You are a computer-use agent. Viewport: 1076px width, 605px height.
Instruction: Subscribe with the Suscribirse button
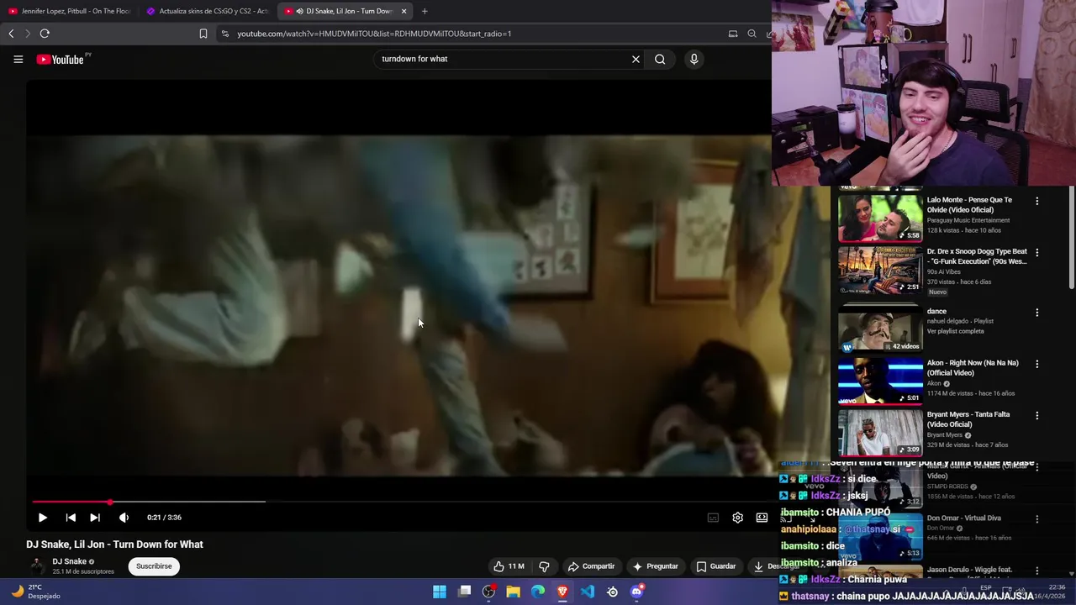[154, 566]
